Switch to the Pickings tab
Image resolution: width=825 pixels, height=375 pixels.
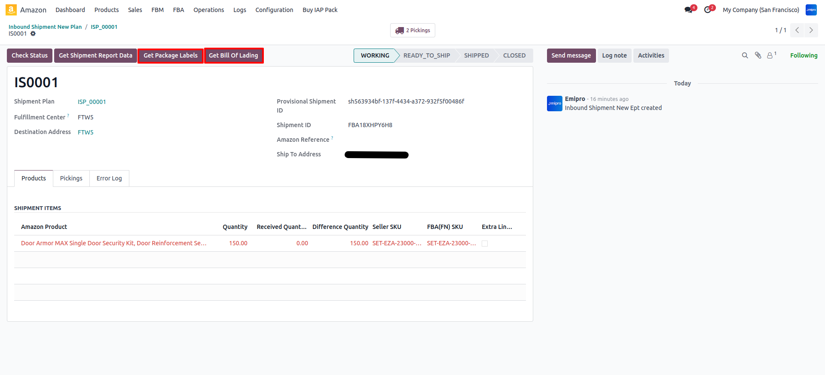click(71, 178)
